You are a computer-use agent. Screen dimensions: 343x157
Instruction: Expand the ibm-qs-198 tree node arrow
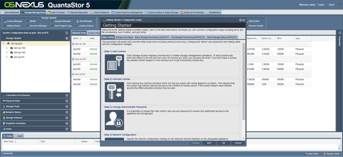7,48
